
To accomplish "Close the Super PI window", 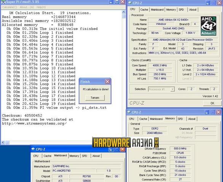I will point(123,2).
